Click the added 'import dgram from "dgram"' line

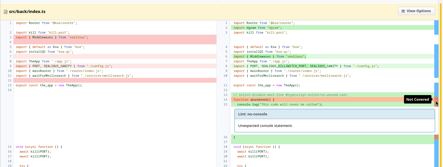[333, 28]
